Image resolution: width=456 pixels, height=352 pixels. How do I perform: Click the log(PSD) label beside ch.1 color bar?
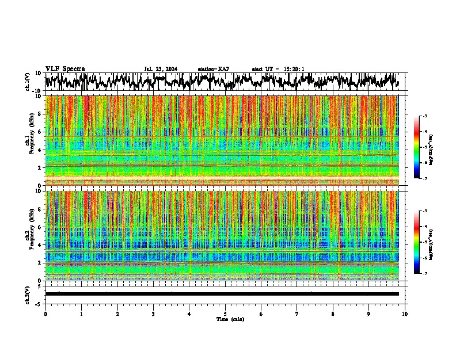point(431,150)
